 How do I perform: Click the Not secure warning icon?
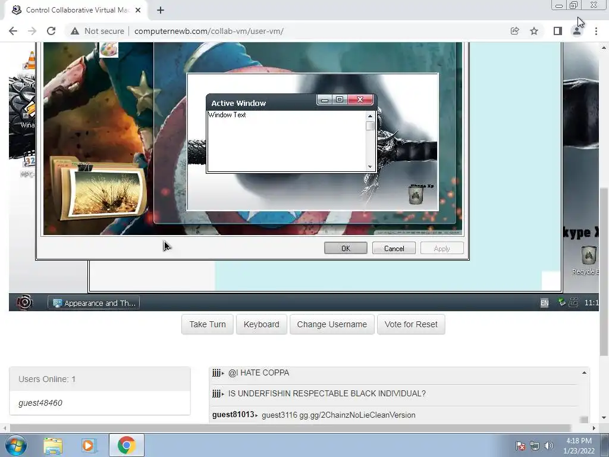[75, 31]
